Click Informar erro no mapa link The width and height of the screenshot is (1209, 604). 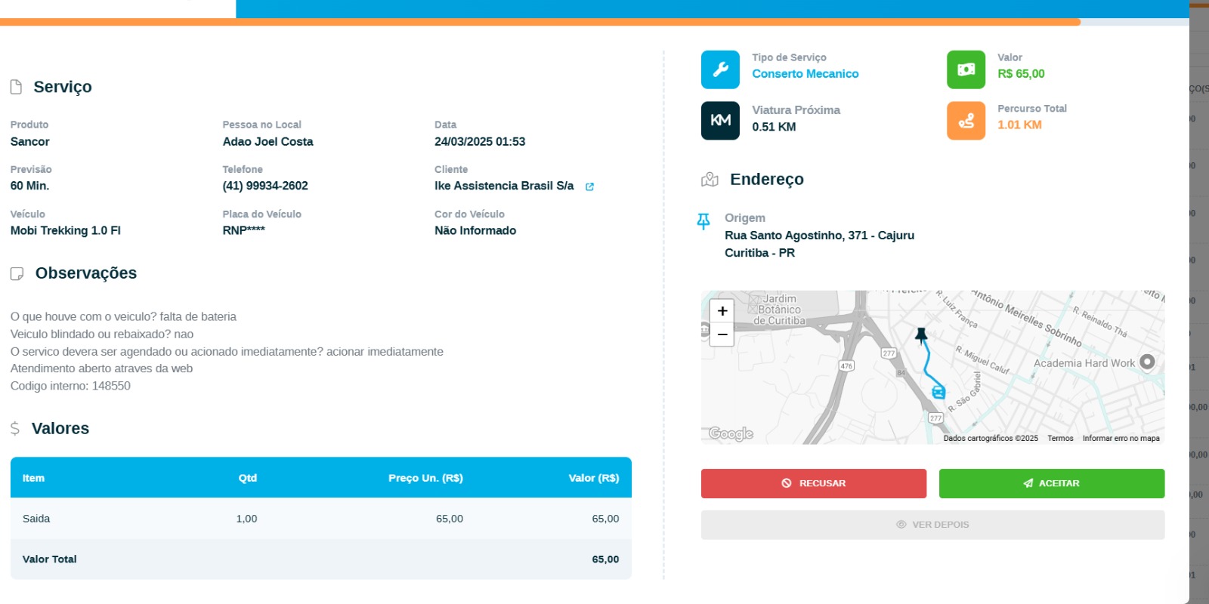click(1121, 438)
